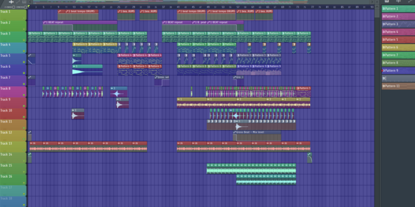415x207 pixels.
Task: Select Pattern 6 in the pattern picker
Action: click(x=398, y=47)
